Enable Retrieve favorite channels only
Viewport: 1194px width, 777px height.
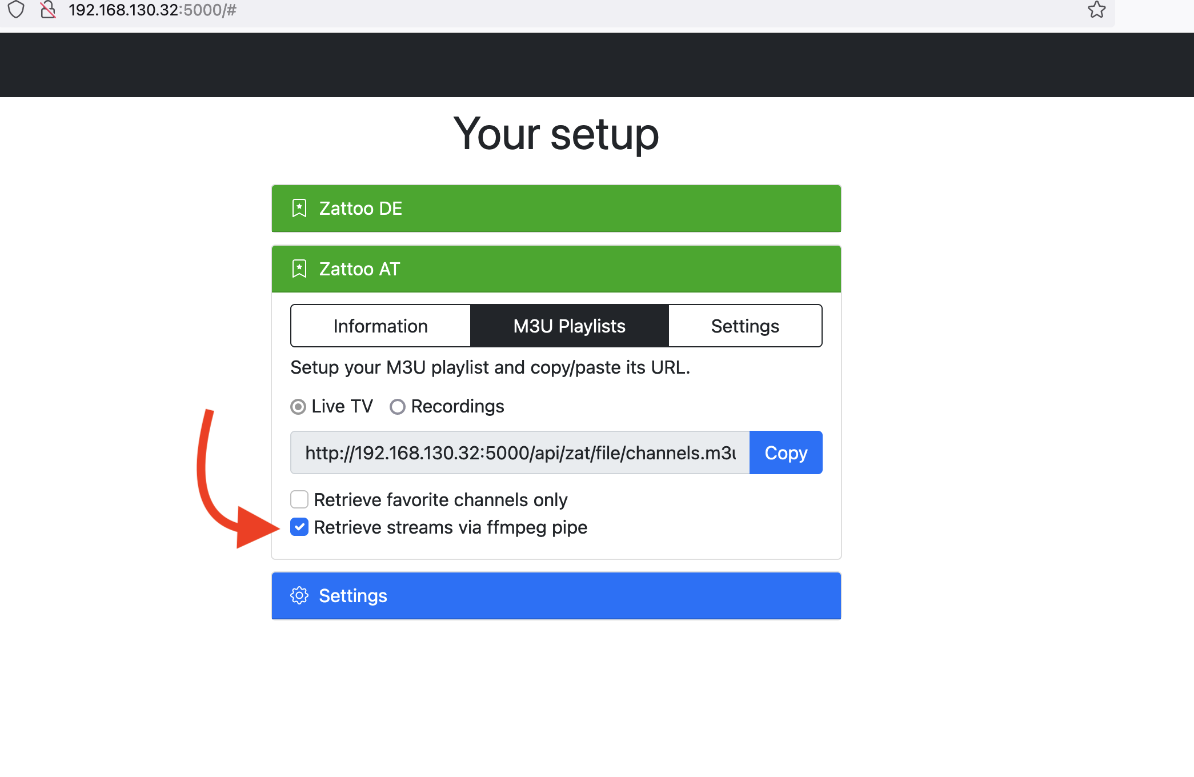[299, 499]
